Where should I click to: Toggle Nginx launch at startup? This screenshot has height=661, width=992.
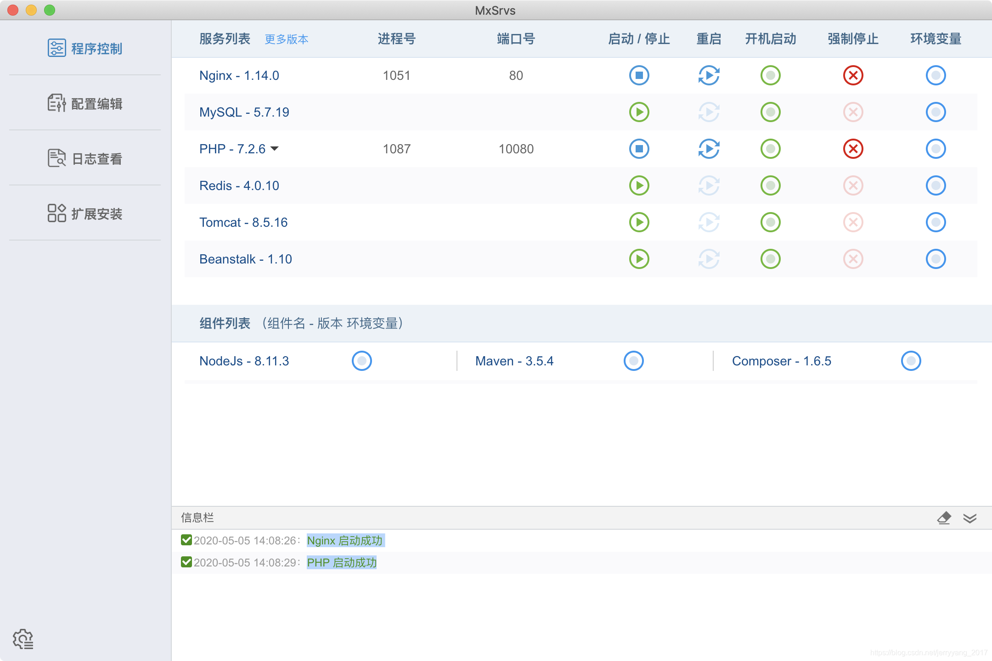pos(770,75)
